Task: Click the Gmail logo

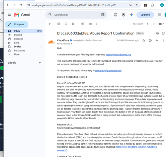Action: click(22, 15)
